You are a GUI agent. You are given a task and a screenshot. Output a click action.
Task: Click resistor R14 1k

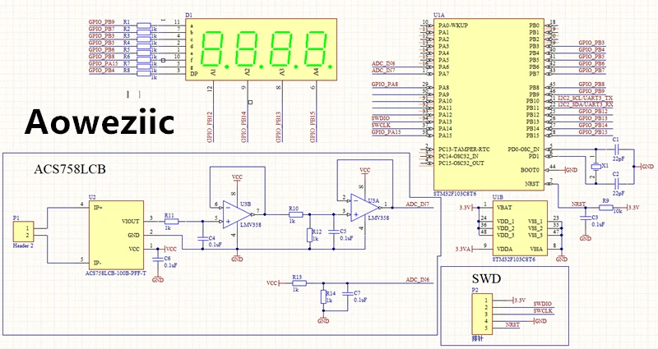point(323,297)
